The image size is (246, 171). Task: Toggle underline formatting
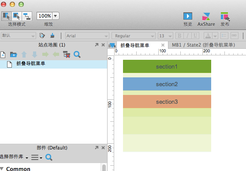point(195,36)
